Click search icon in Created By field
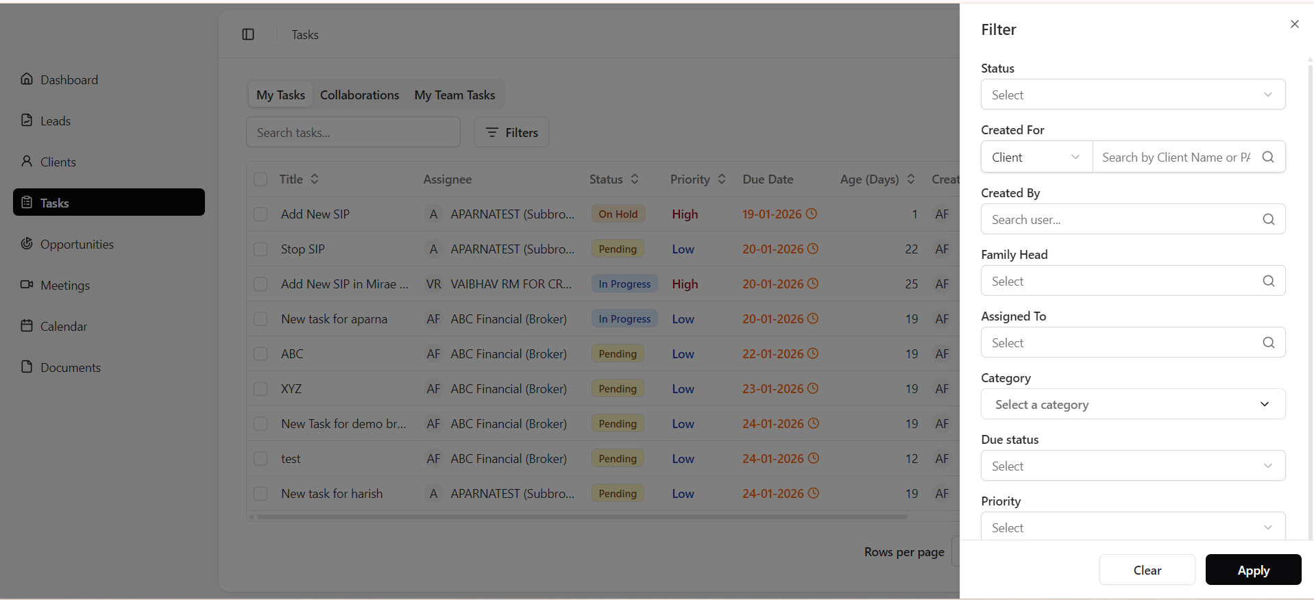This screenshot has height=600, width=1314. (1269, 219)
